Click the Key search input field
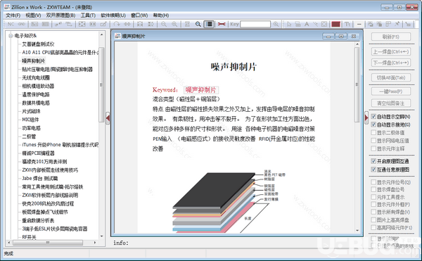The height and width of the screenshot is (261, 422). pos(255,24)
